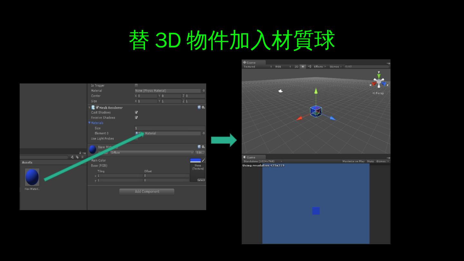
Task: Open the Diffuse shader dropdown
Action: (x=152, y=153)
